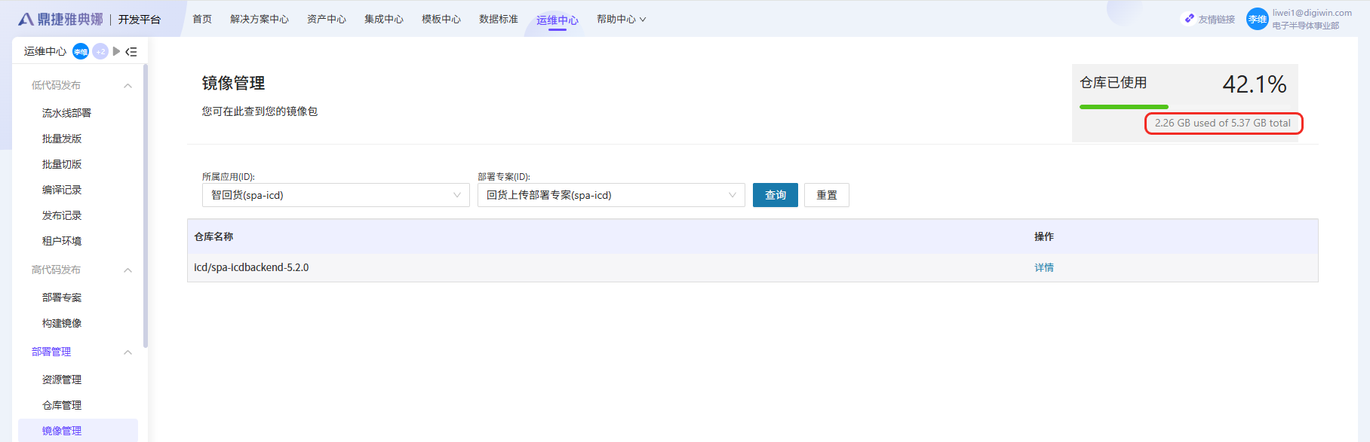The width and height of the screenshot is (1370, 442).
Task: Open the 部署专案(ID) dropdown
Action: tap(611, 196)
